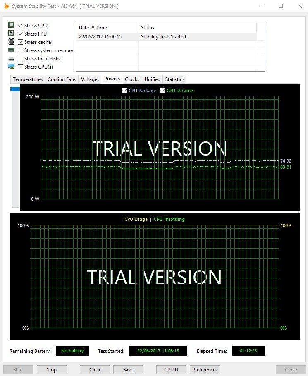
Task: Click the AIDA64 flame icon in title bar
Action: point(7,6)
